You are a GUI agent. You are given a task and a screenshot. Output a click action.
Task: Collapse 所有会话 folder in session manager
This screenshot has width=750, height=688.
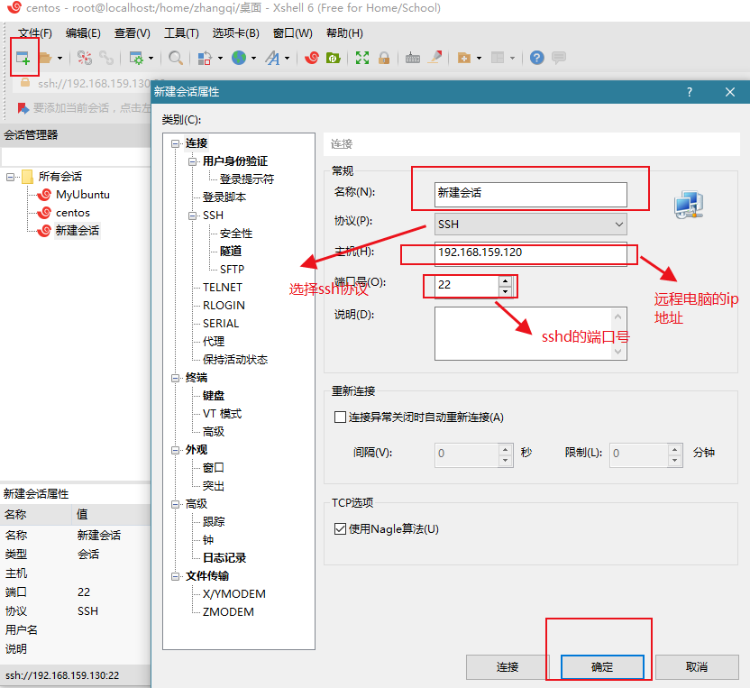[10, 177]
